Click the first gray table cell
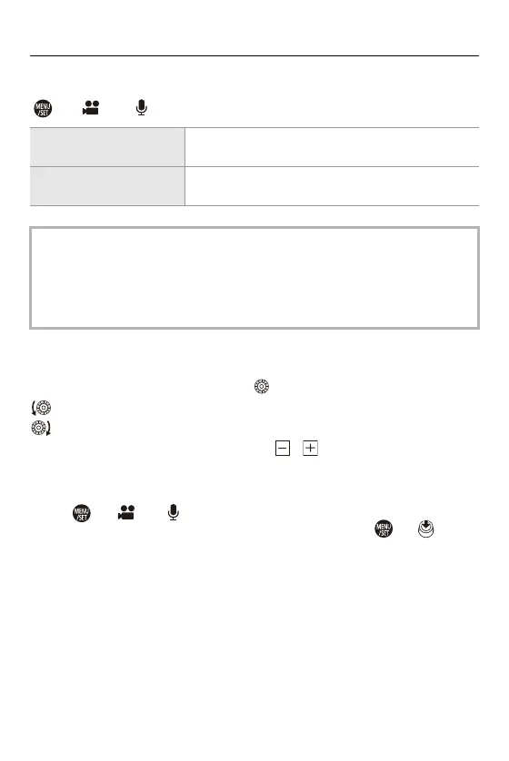Viewport: 509px width, 761px height. pos(107,147)
